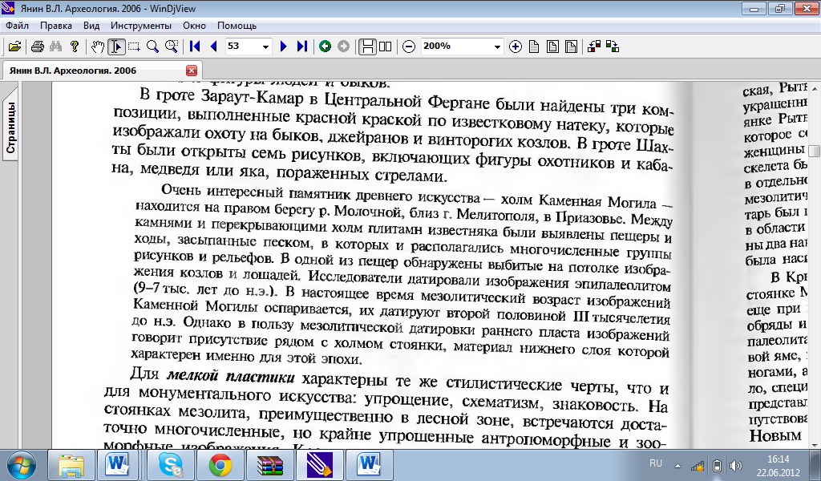Open the Окно menu
Image resolution: width=821 pixels, height=481 pixels.
pos(194,25)
